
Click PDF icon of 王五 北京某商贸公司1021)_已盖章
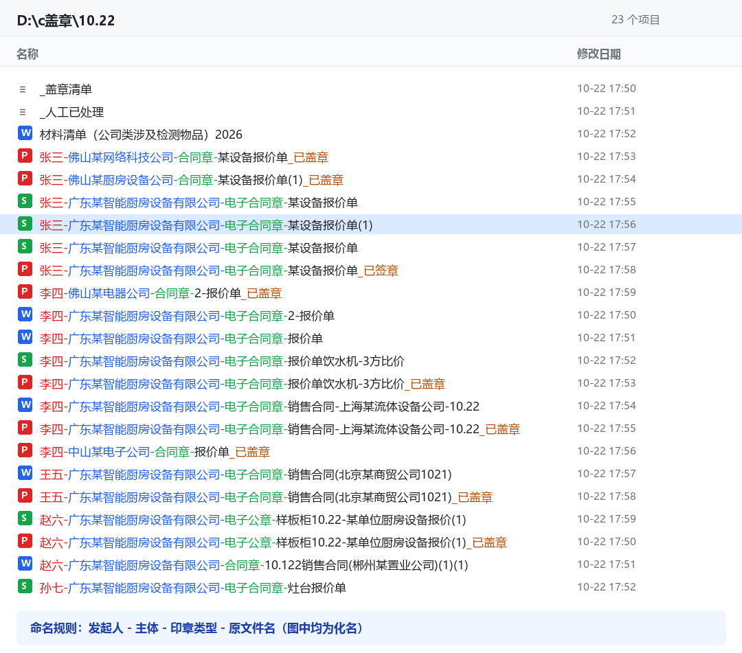[x=25, y=496]
